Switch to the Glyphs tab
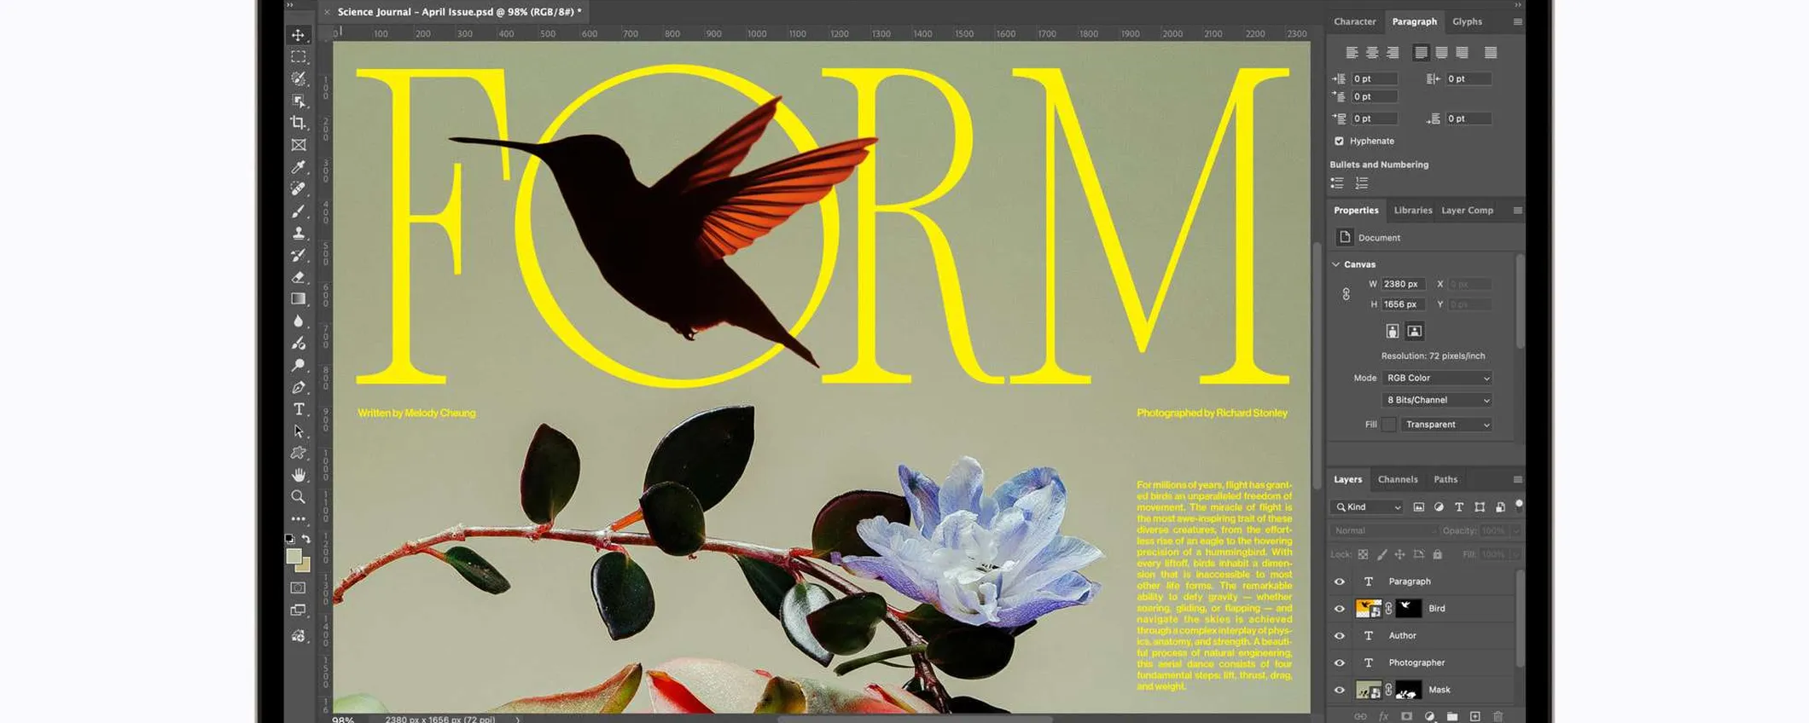Image resolution: width=1809 pixels, height=723 pixels. pyautogui.click(x=1467, y=21)
